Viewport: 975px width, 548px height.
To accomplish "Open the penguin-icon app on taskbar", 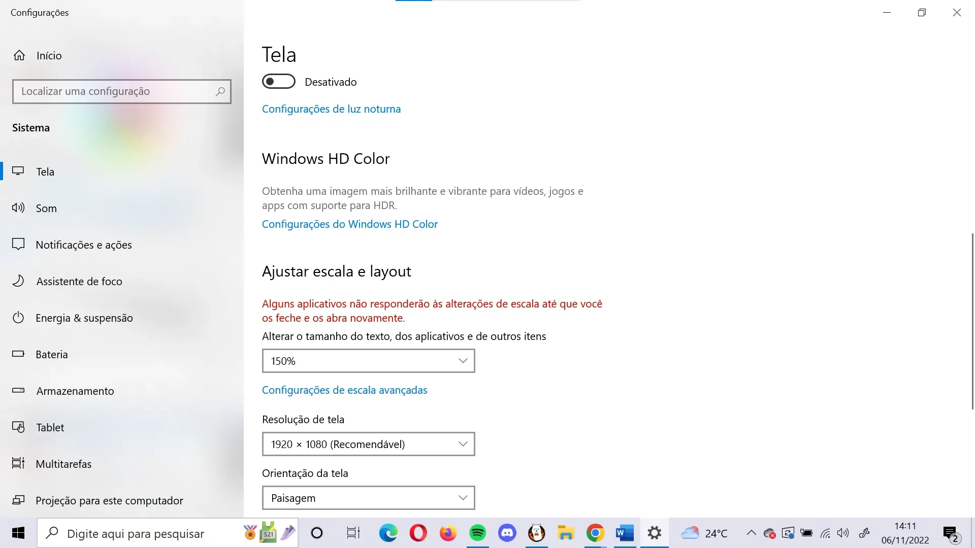I will pos(536,533).
